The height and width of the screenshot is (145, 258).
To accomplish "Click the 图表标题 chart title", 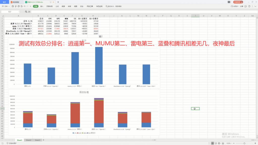I will click(x=84, y=92).
